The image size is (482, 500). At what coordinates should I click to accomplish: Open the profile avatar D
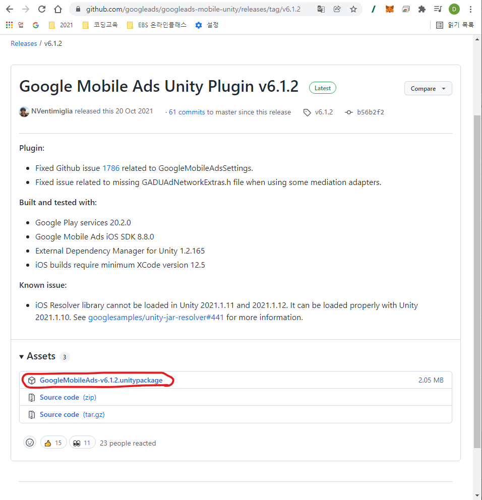tap(454, 9)
